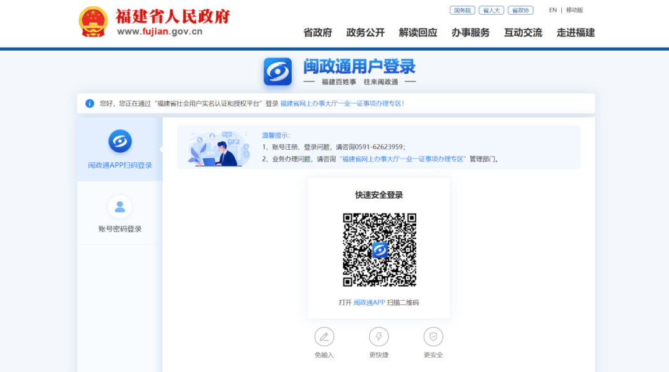Click the 闽政通APP link below QR code
669x372 pixels.
point(369,303)
